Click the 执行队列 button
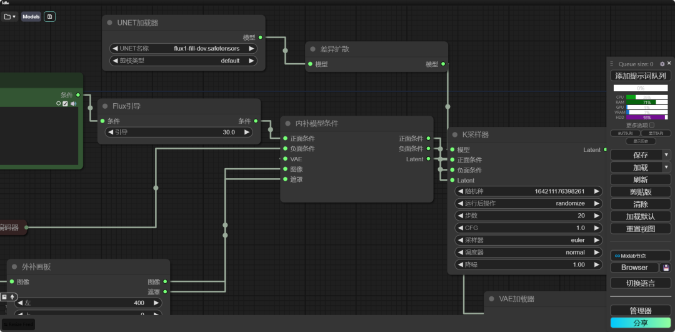The image size is (675, 332). (625, 134)
